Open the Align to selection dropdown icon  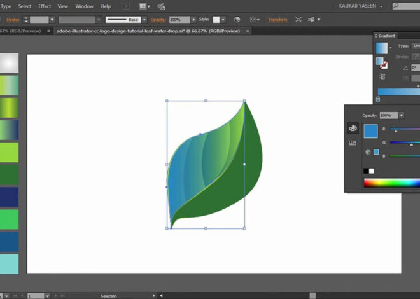click(x=255, y=20)
